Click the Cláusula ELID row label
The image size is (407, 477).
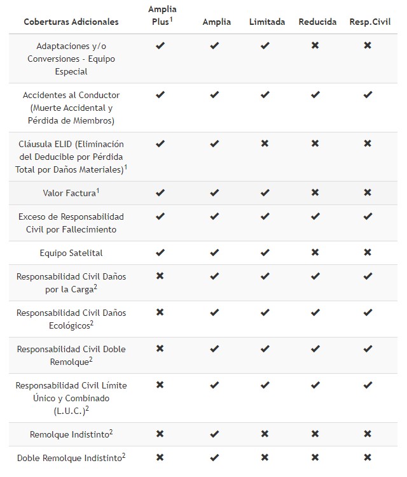[x=71, y=157]
